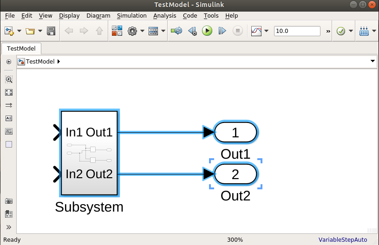Select the Zoom In palette tool
Screen dimensions: 379x245
tap(9, 79)
